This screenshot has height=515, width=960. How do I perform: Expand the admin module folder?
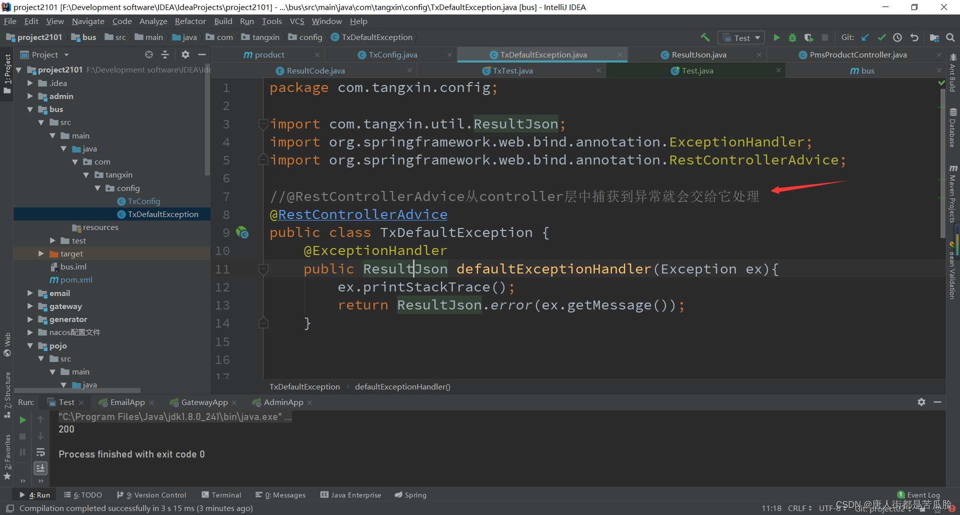tap(30, 96)
